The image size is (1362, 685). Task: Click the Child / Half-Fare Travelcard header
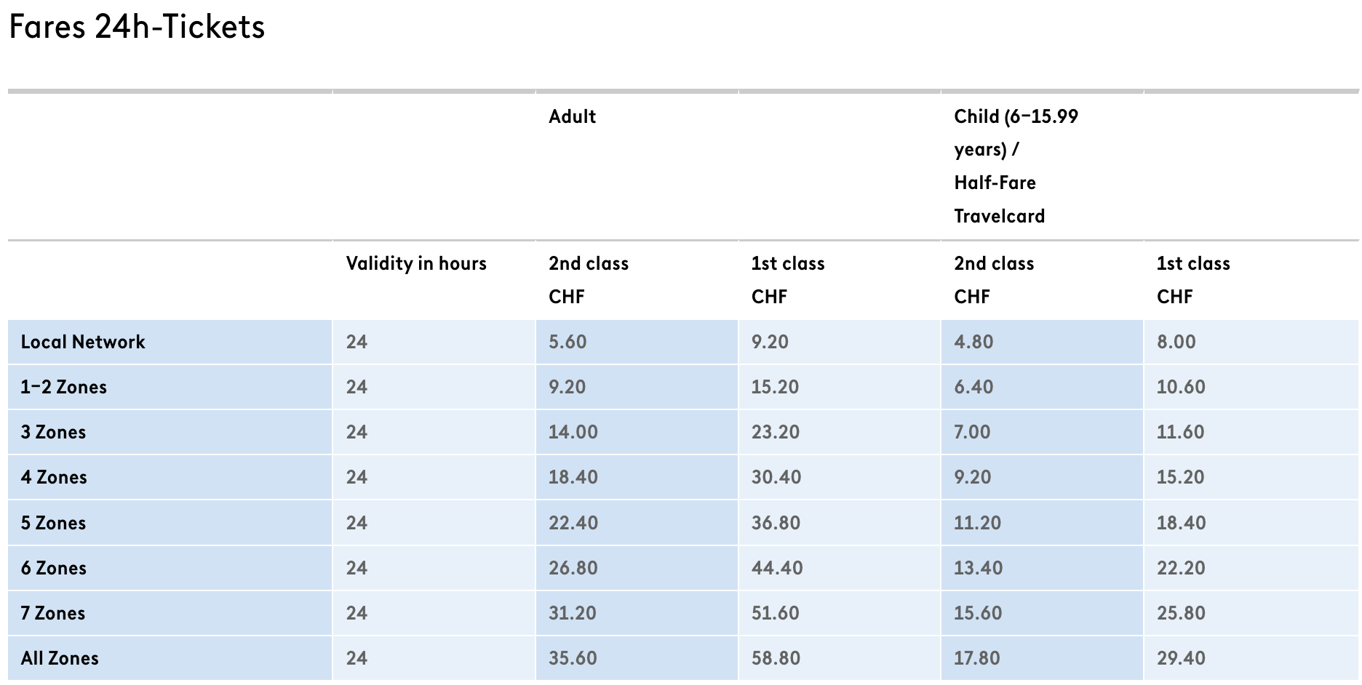pyautogui.click(x=1016, y=166)
